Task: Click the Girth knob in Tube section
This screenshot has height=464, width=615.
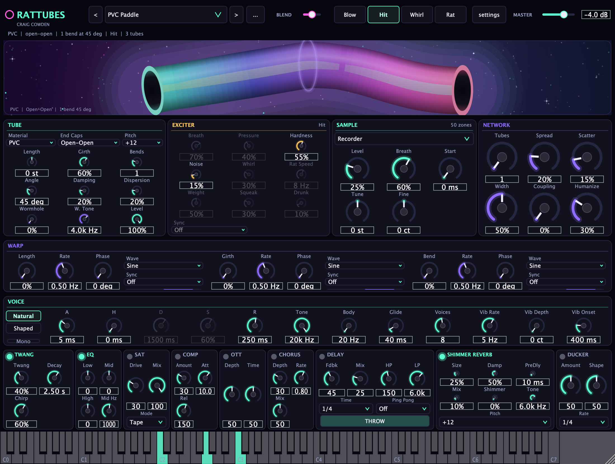Action: click(84, 162)
